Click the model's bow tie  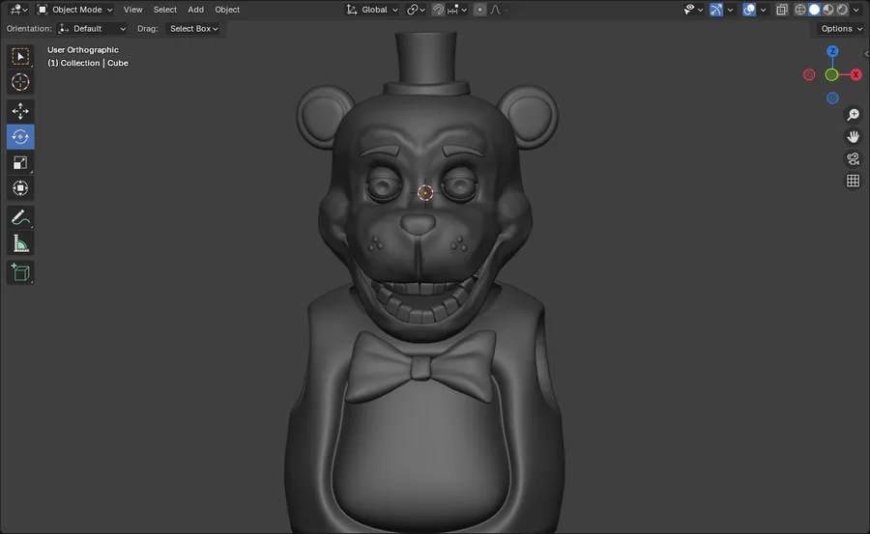click(x=420, y=367)
